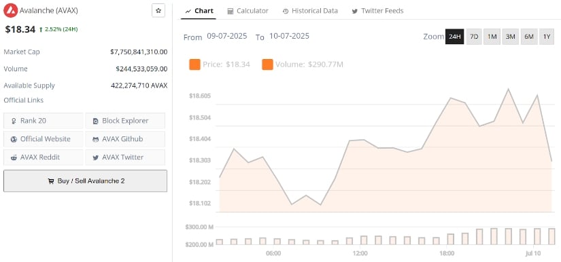Select the 1M zoom range
Viewport: 561px width, 262px height.
click(492, 37)
